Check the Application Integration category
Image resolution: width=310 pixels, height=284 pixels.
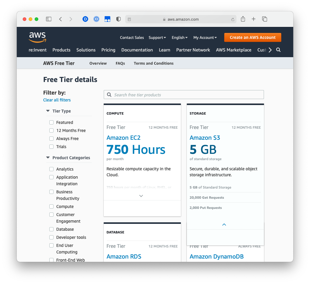pyautogui.click(x=51, y=177)
